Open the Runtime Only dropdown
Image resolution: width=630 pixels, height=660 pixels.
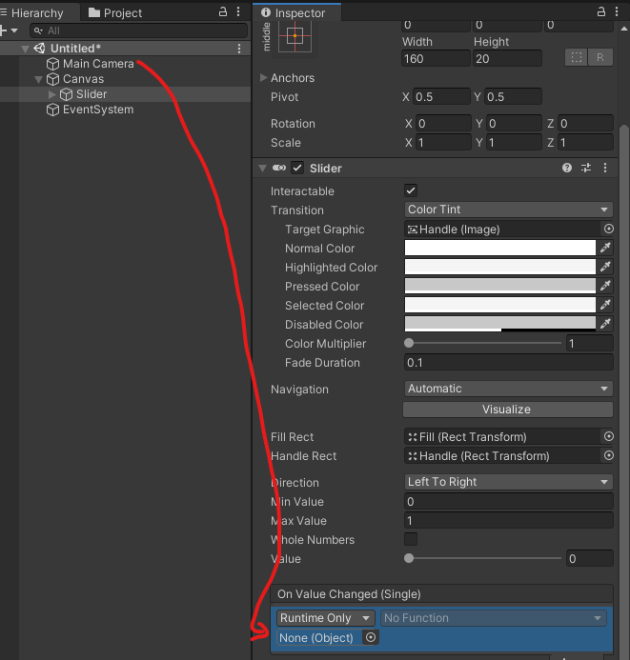coord(326,618)
